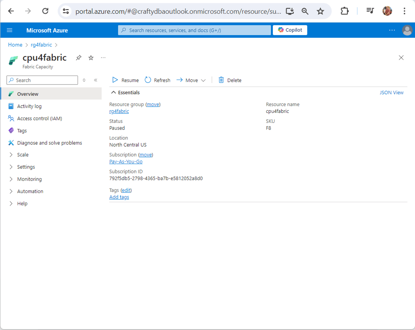
Task: Pin cpu4fabric to dashboard
Action: tap(79, 57)
